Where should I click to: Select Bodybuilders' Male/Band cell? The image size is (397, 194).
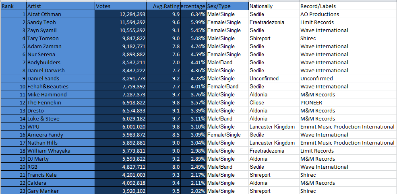(227, 62)
